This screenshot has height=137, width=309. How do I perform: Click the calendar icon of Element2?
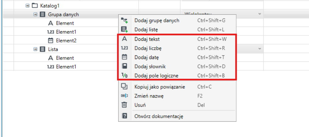point(51,40)
